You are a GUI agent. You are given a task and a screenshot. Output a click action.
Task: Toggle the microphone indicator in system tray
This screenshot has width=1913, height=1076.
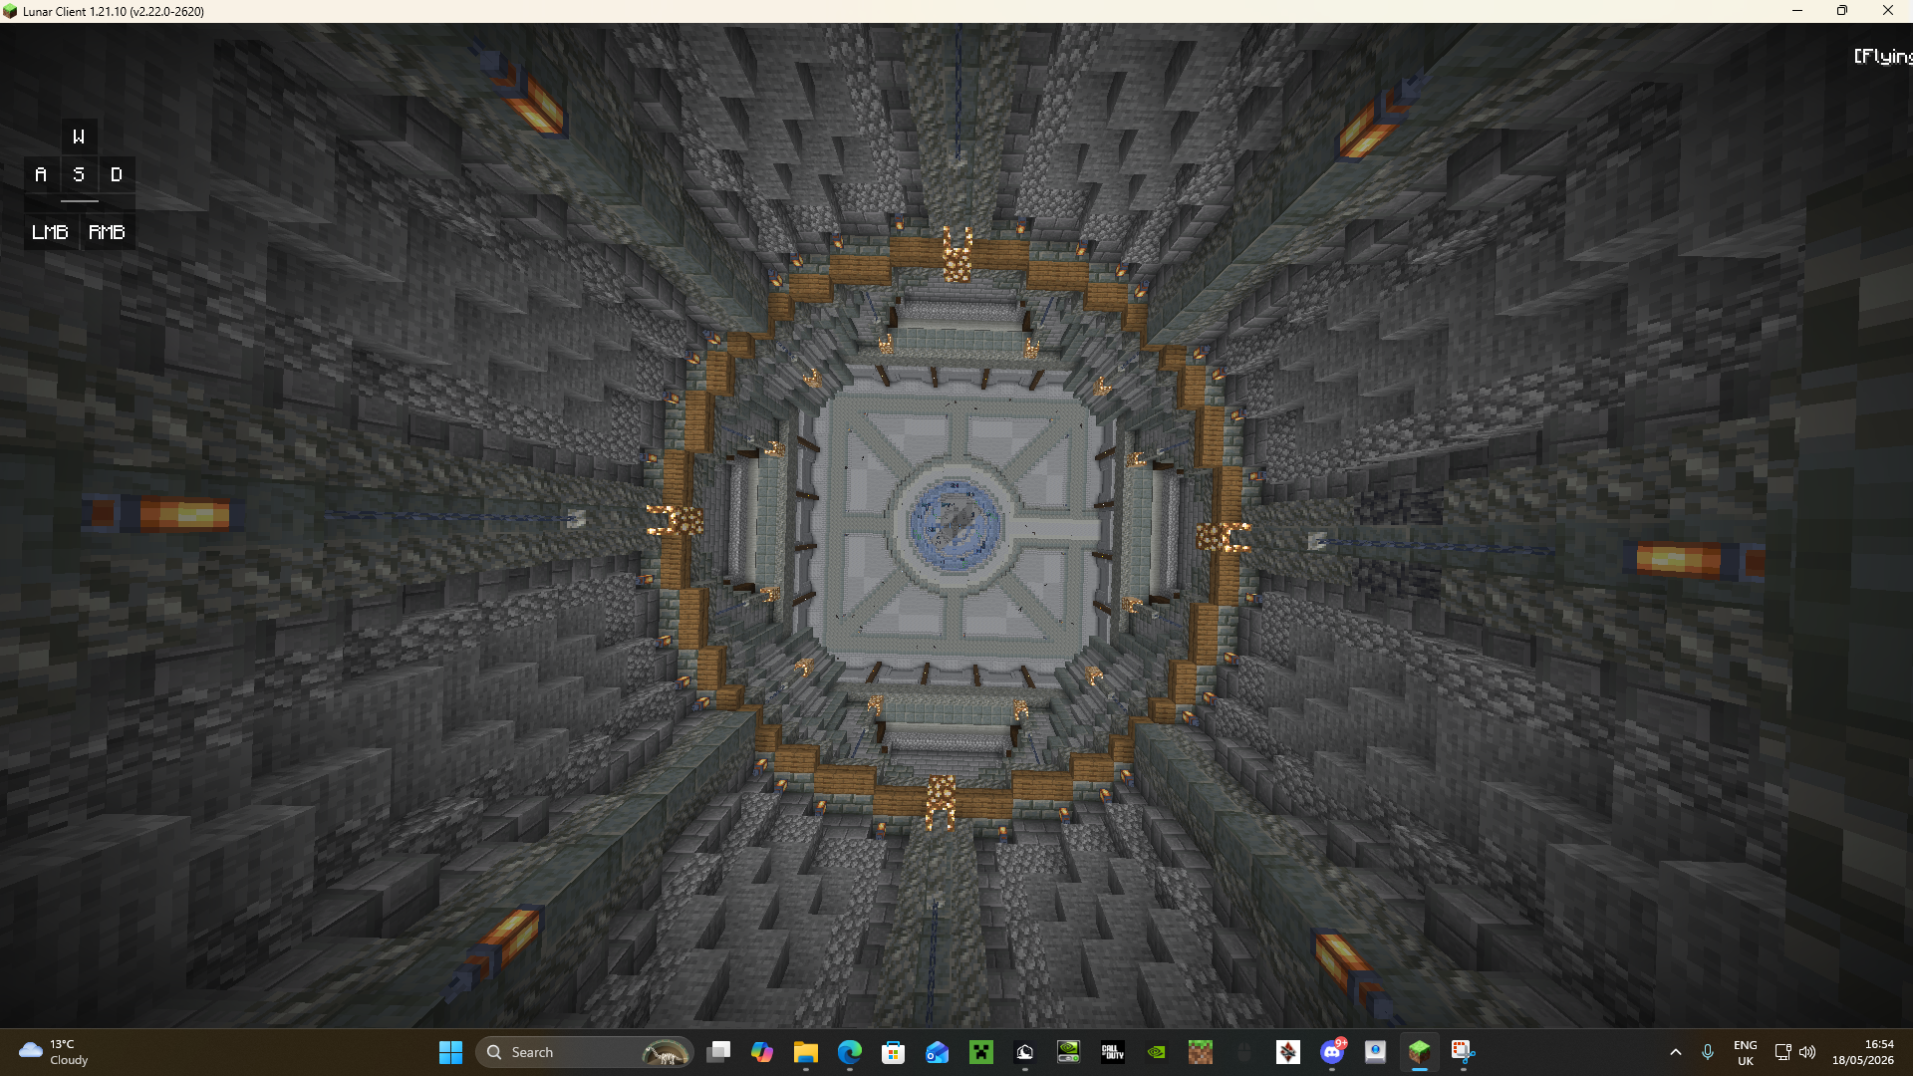click(x=1708, y=1052)
